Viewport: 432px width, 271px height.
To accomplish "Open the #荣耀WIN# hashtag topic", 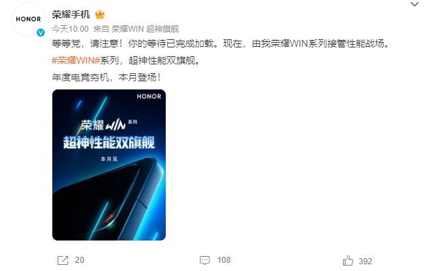I will [x=76, y=60].
